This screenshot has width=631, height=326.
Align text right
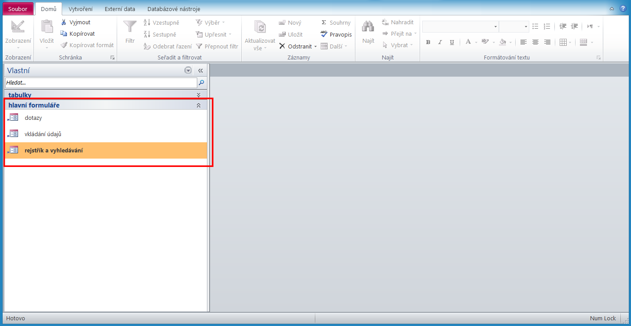coord(547,42)
